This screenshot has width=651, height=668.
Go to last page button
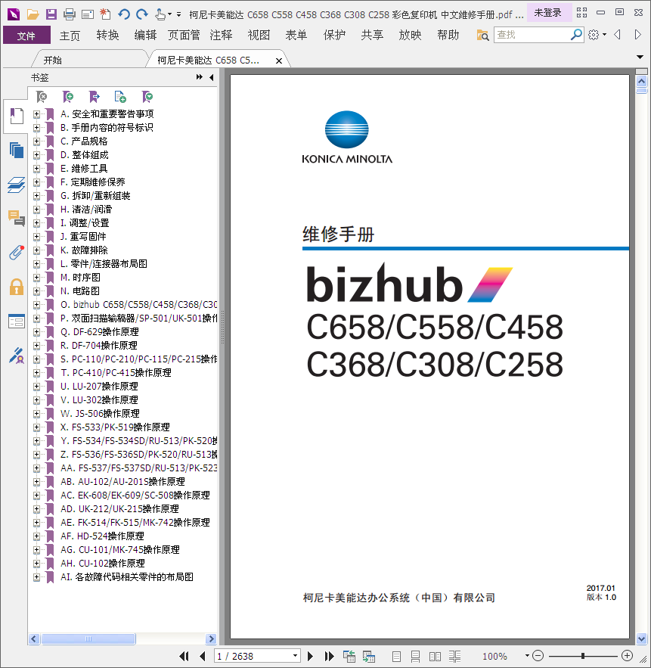pyautogui.click(x=329, y=656)
